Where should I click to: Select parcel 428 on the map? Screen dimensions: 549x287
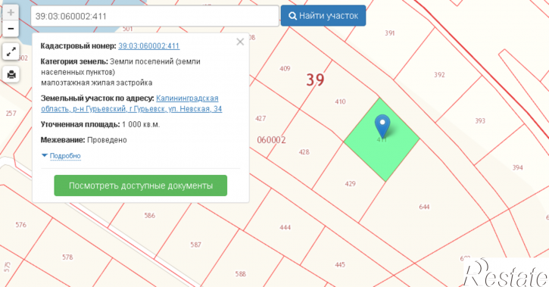click(304, 152)
